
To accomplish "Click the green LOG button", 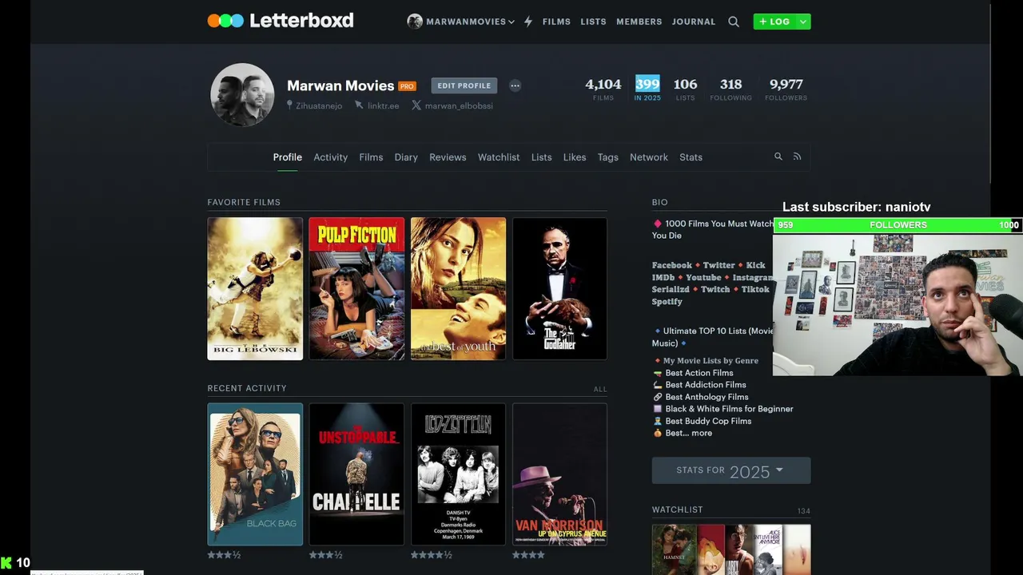I will click(x=774, y=22).
